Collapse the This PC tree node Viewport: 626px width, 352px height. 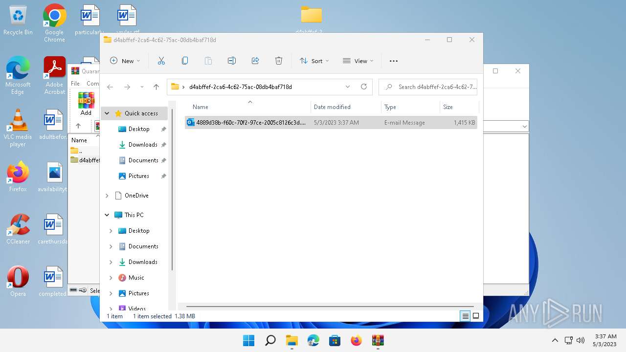pyautogui.click(x=107, y=215)
